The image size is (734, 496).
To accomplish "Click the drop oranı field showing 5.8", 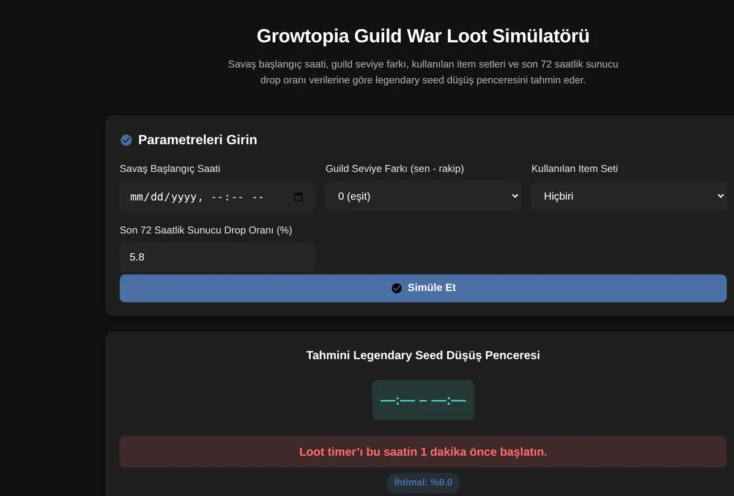I will pos(218,257).
